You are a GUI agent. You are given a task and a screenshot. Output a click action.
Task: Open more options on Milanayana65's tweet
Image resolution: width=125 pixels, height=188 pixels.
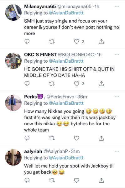point(117,6)
